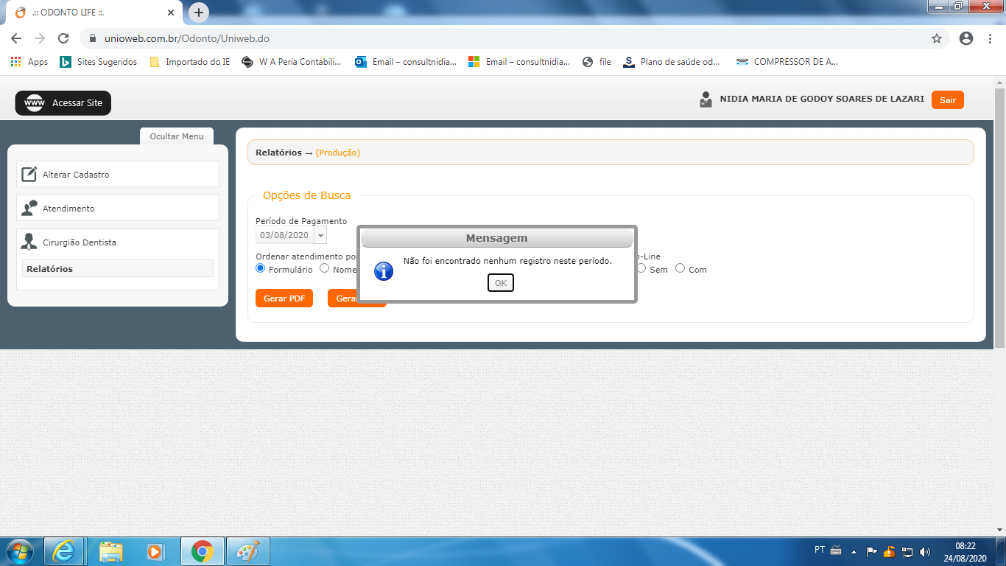
Task: Click the Cirurgião Dentista person icon
Action: click(29, 242)
